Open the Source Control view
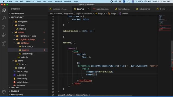This screenshot has width=173, height=97. click(x=4, y=27)
